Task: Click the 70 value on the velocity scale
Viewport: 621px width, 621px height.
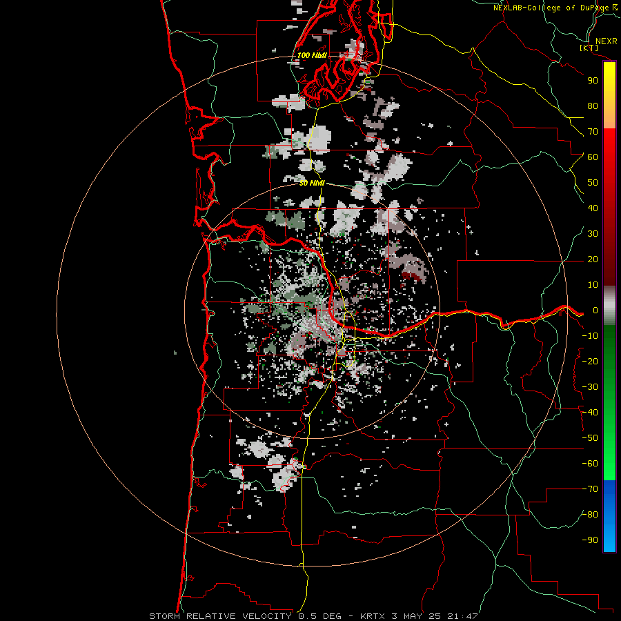Action: 593,132
